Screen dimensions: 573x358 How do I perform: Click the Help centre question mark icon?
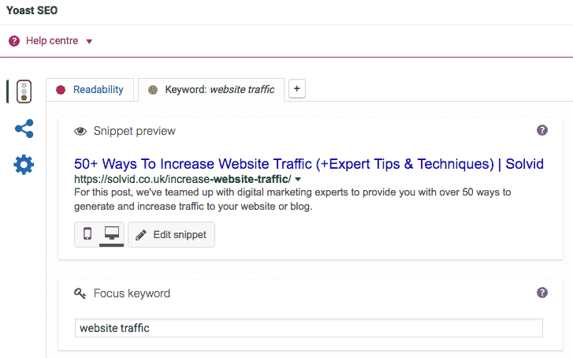[14, 41]
